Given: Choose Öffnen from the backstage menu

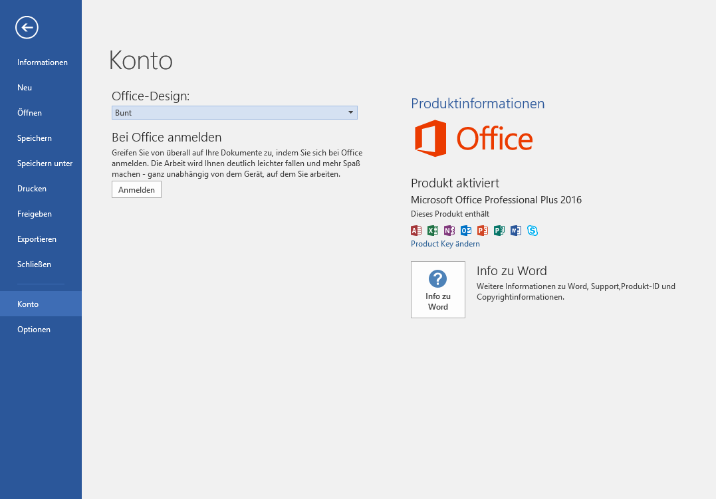Looking at the screenshot, I should 41,113.
